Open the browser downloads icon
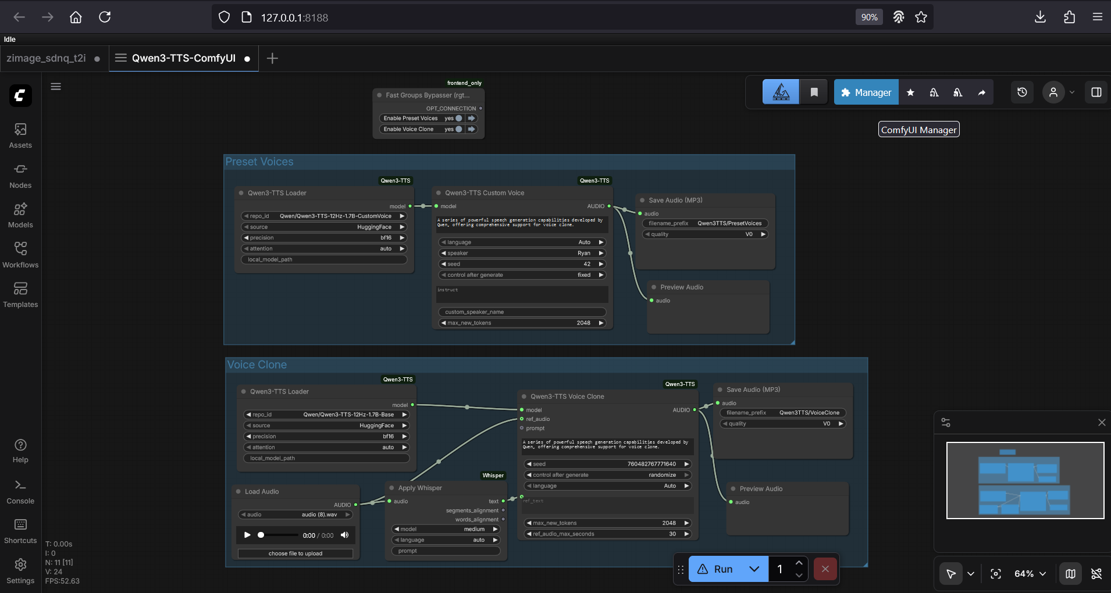1111x593 pixels. [1041, 17]
